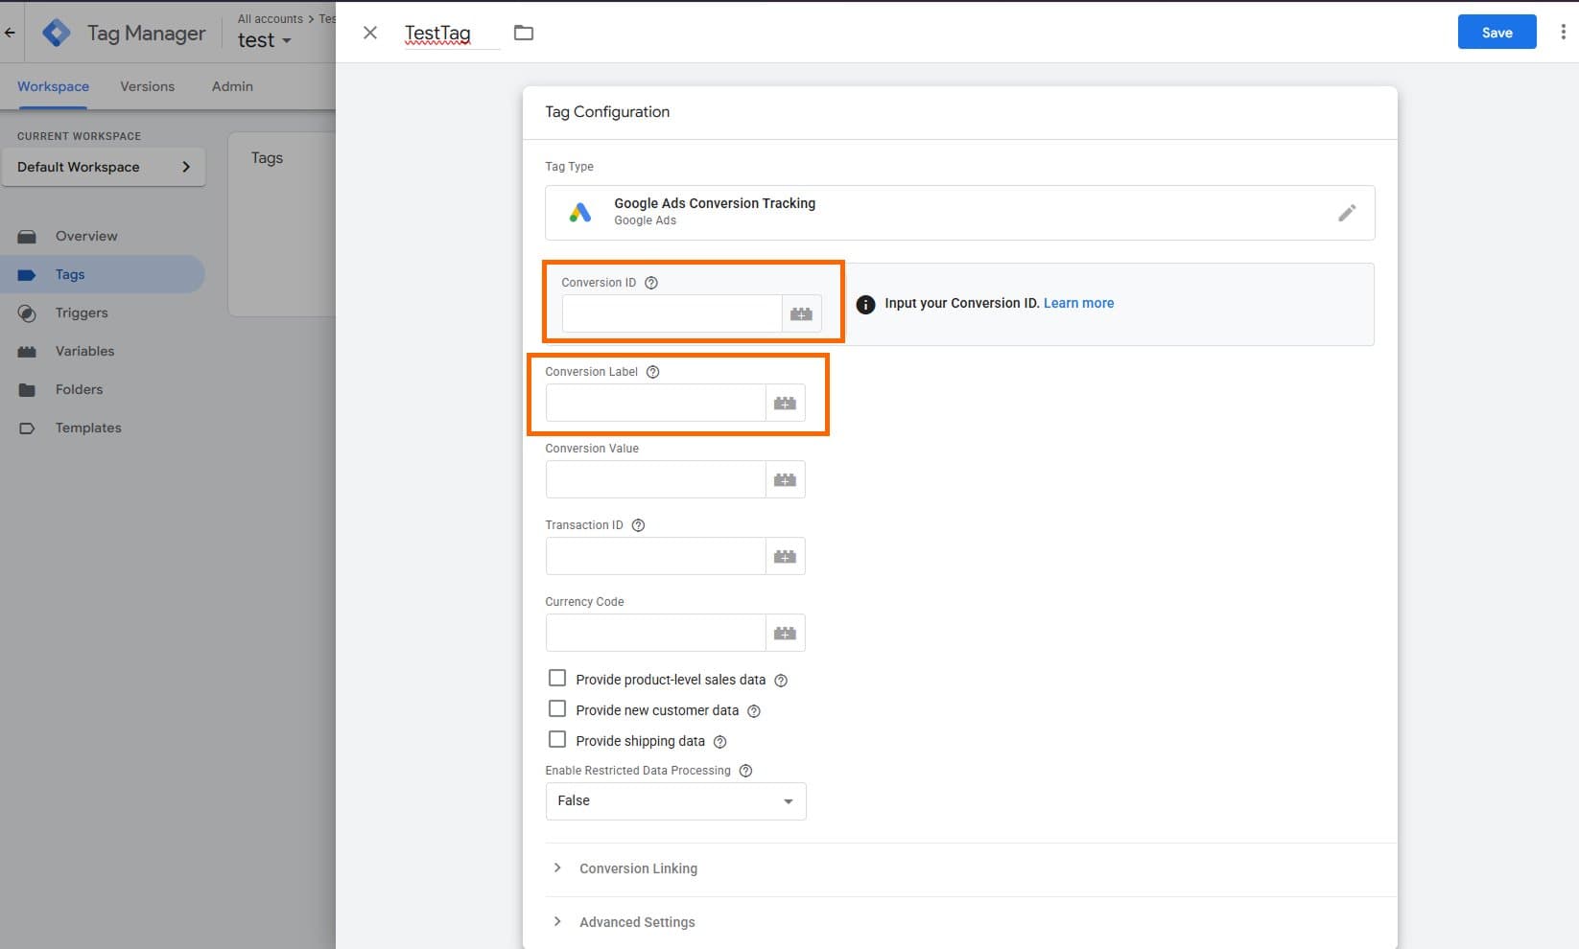This screenshot has width=1579, height=949.
Task: Open the Triggers section icon
Action: coord(27,312)
